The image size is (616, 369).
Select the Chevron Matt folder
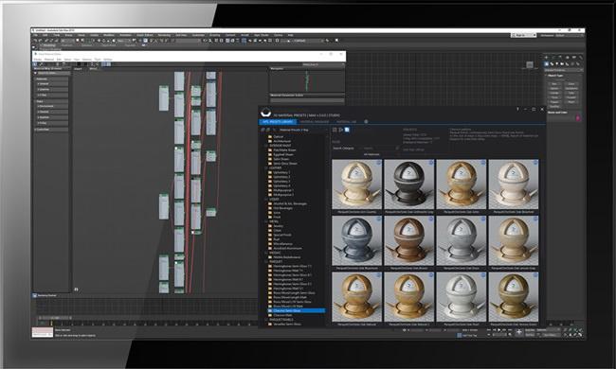(x=282, y=315)
